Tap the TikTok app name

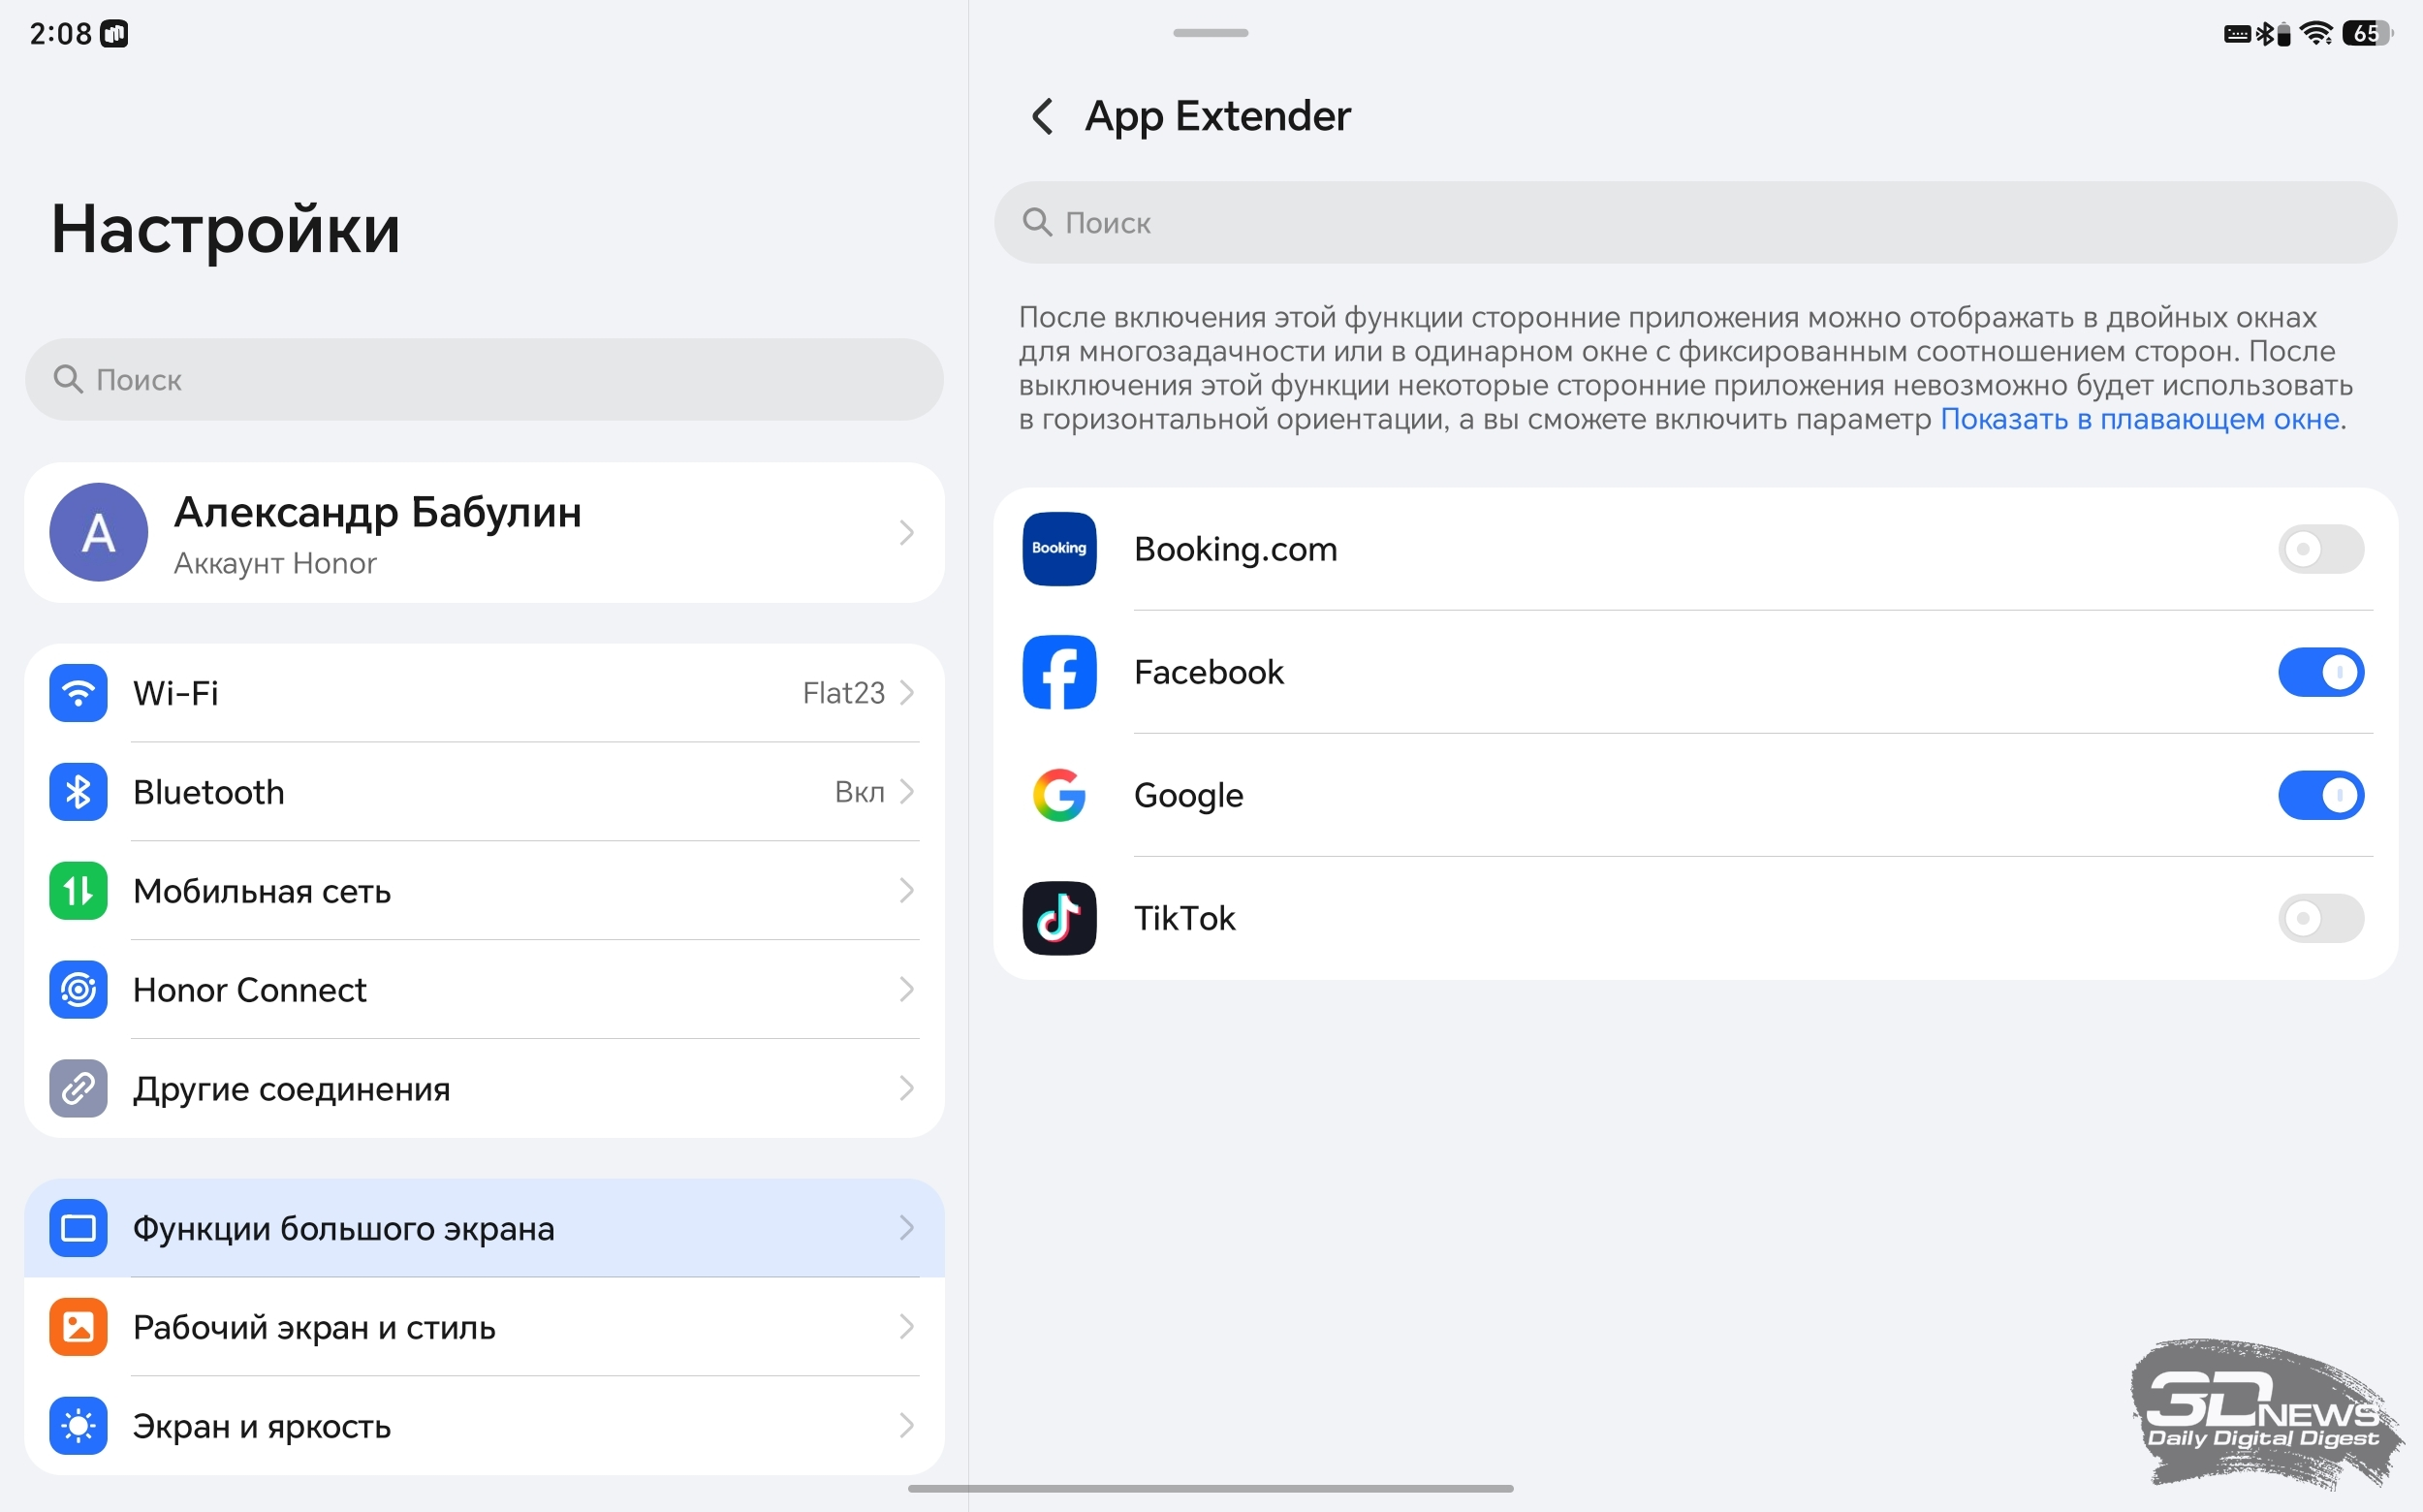(1184, 918)
